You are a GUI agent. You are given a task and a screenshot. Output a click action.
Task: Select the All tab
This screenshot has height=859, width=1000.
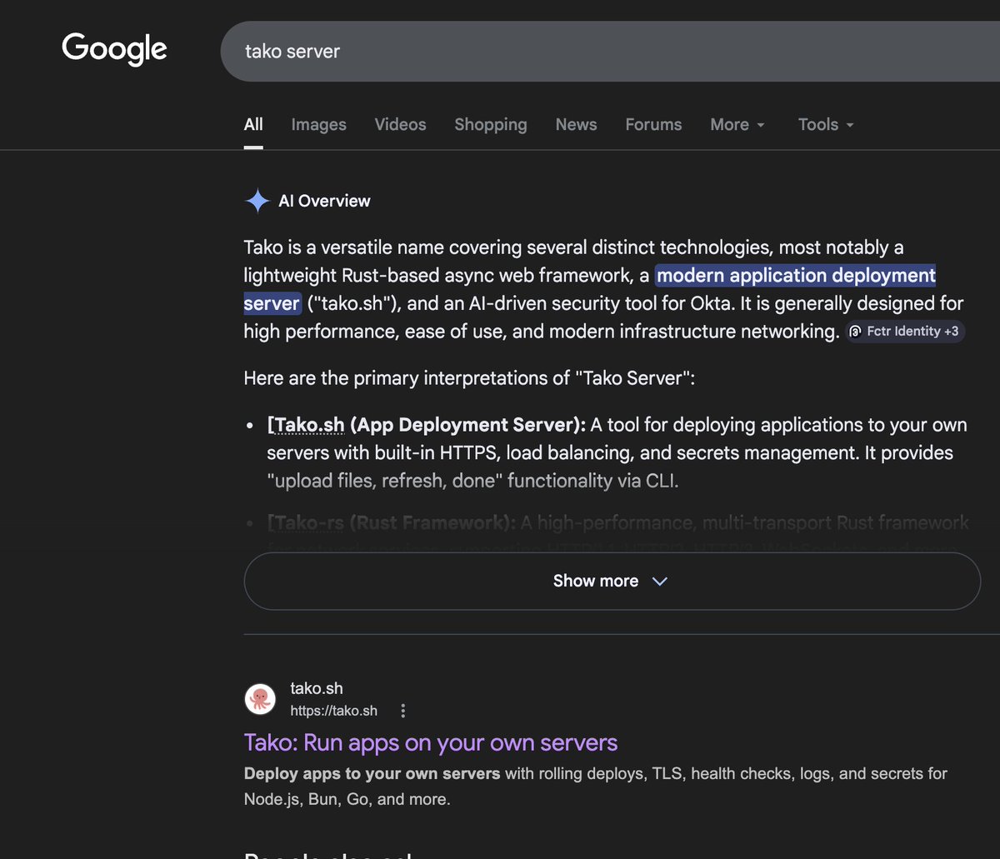pos(253,125)
